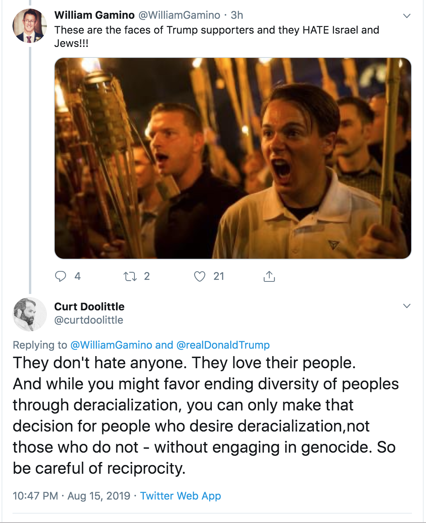Image resolution: width=426 pixels, height=523 pixels.
Task: Click the reply speech bubble icon
Action: click(61, 276)
